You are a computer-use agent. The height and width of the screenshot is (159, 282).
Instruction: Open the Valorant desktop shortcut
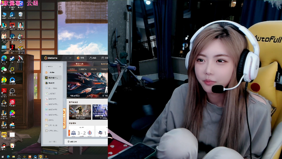pyautogui.click(x=20, y=59)
